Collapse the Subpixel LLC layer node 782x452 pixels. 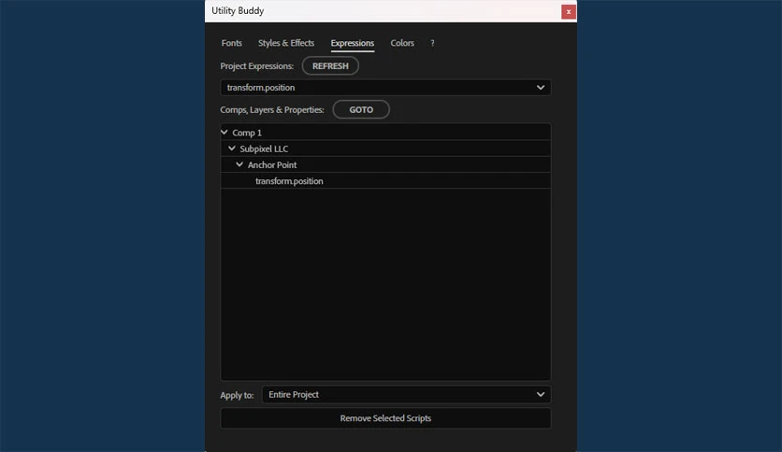[232, 148]
